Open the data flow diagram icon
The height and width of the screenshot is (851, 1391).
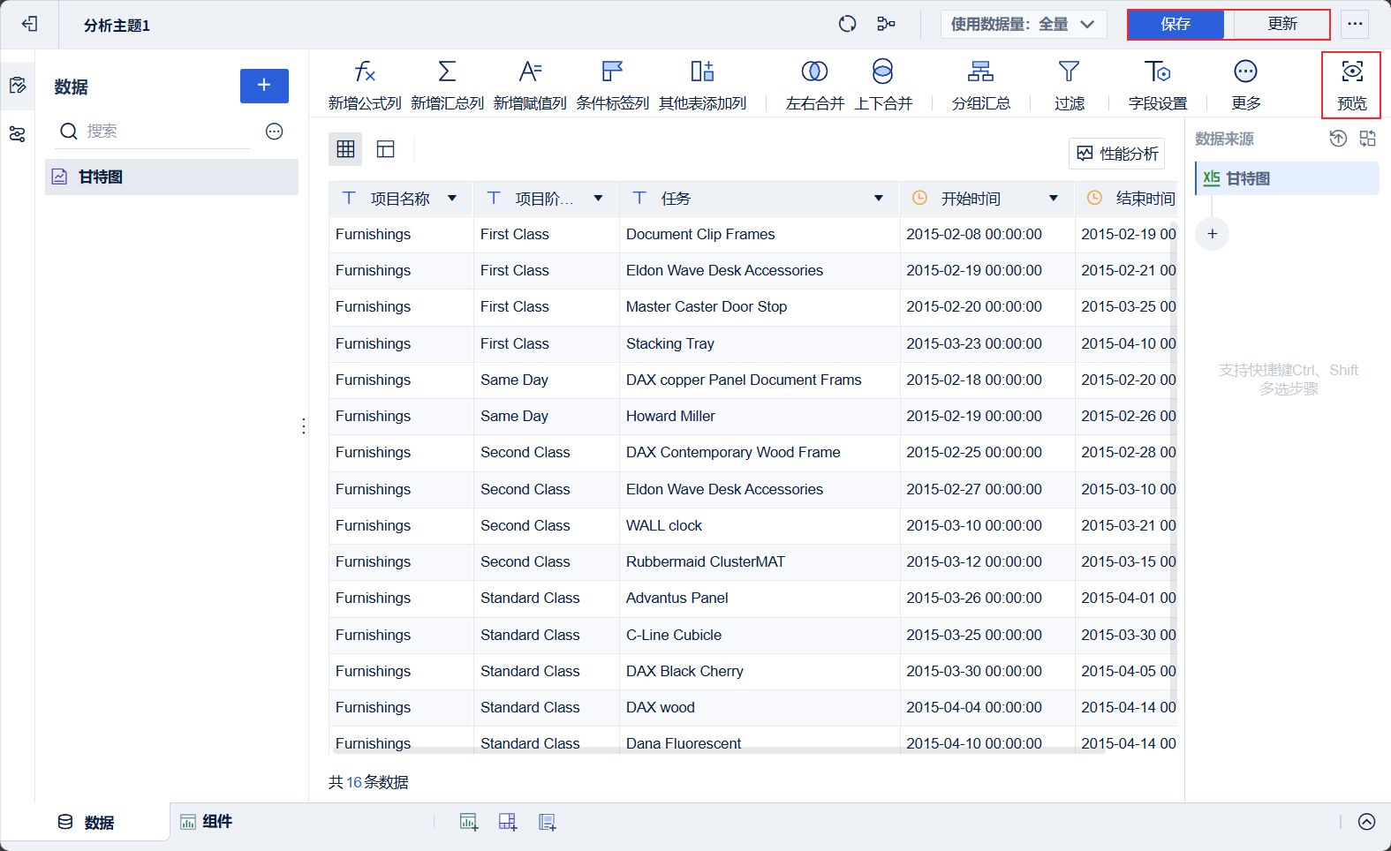[886, 24]
